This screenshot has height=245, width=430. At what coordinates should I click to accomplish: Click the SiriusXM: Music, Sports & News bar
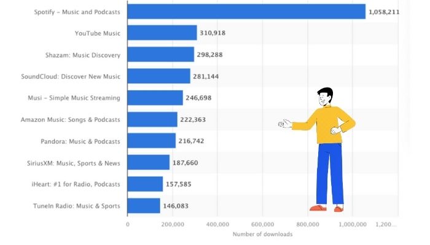(x=149, y=162)
